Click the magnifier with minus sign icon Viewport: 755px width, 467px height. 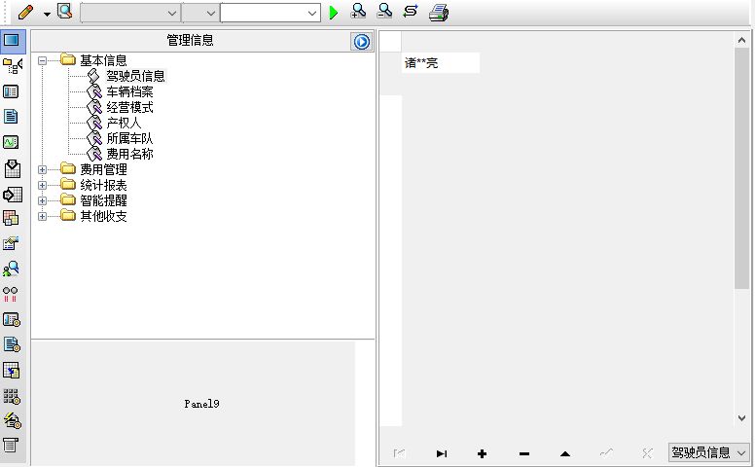(x=384, y=11)
